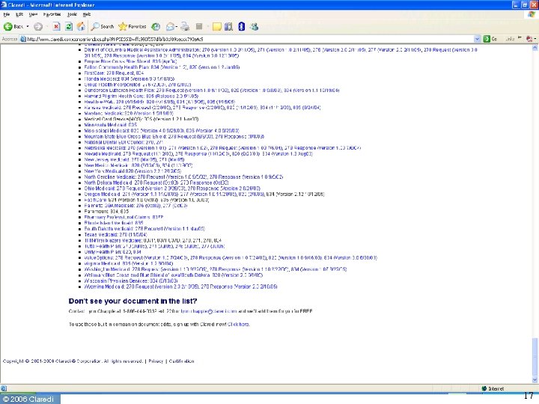Open the Texas Medicaid link
Viewport: 539px width, 404px height.
coord(115,235)
